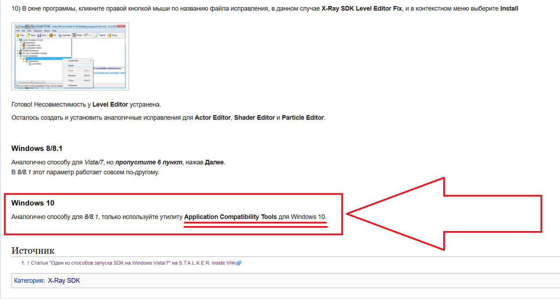The height and width of the screenshot is (299, 560).
Task: Click the italic Vista/7 text
Action: click(x=94, y=162)
